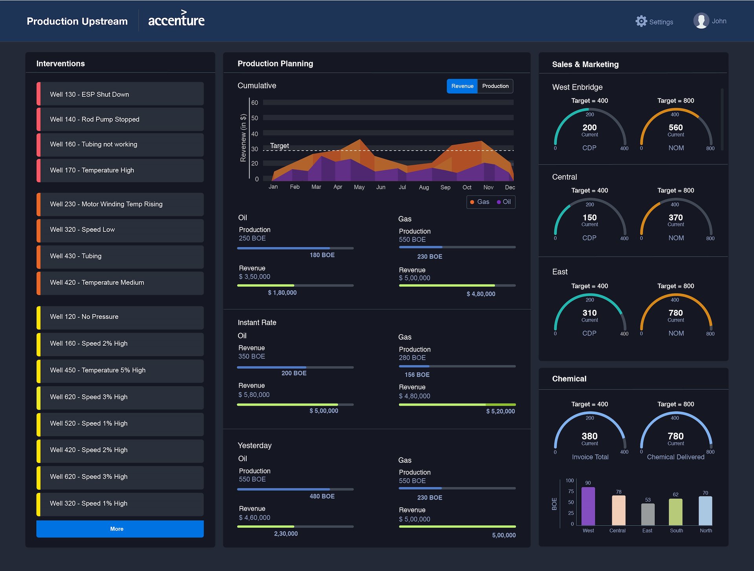This screenshot has height=571, width=754.
Task: Click the purple Oil legend dot
Action: coord(499,202)
